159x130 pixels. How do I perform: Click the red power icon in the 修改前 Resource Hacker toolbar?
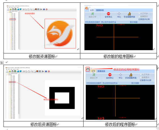47,9
